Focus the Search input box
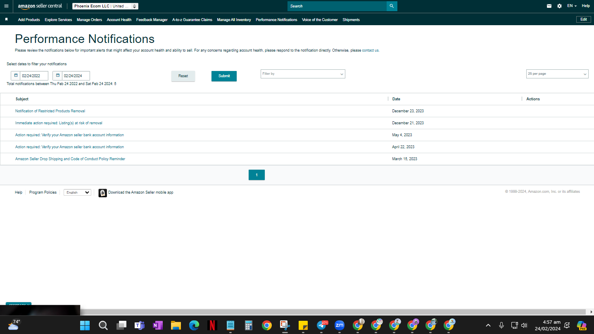The width and height of the screenshot is (594, 334). [x=337, y=6]
